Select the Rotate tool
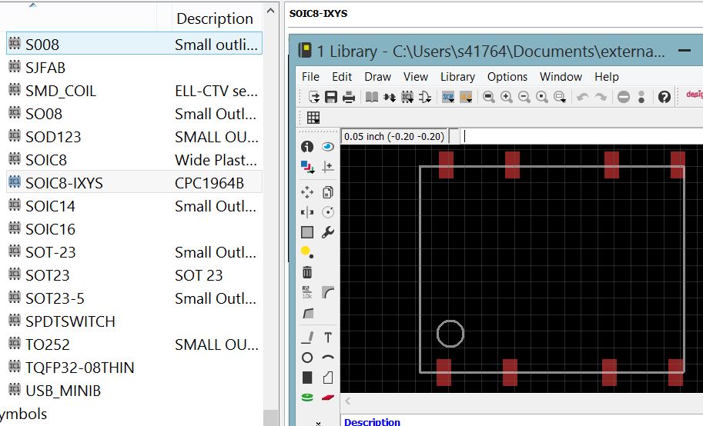This screenshot has width=703, height=426. tap(328, 212)
